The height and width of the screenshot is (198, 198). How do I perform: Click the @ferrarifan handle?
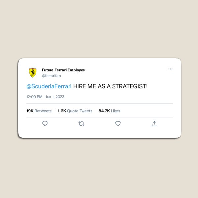[51, 76]
